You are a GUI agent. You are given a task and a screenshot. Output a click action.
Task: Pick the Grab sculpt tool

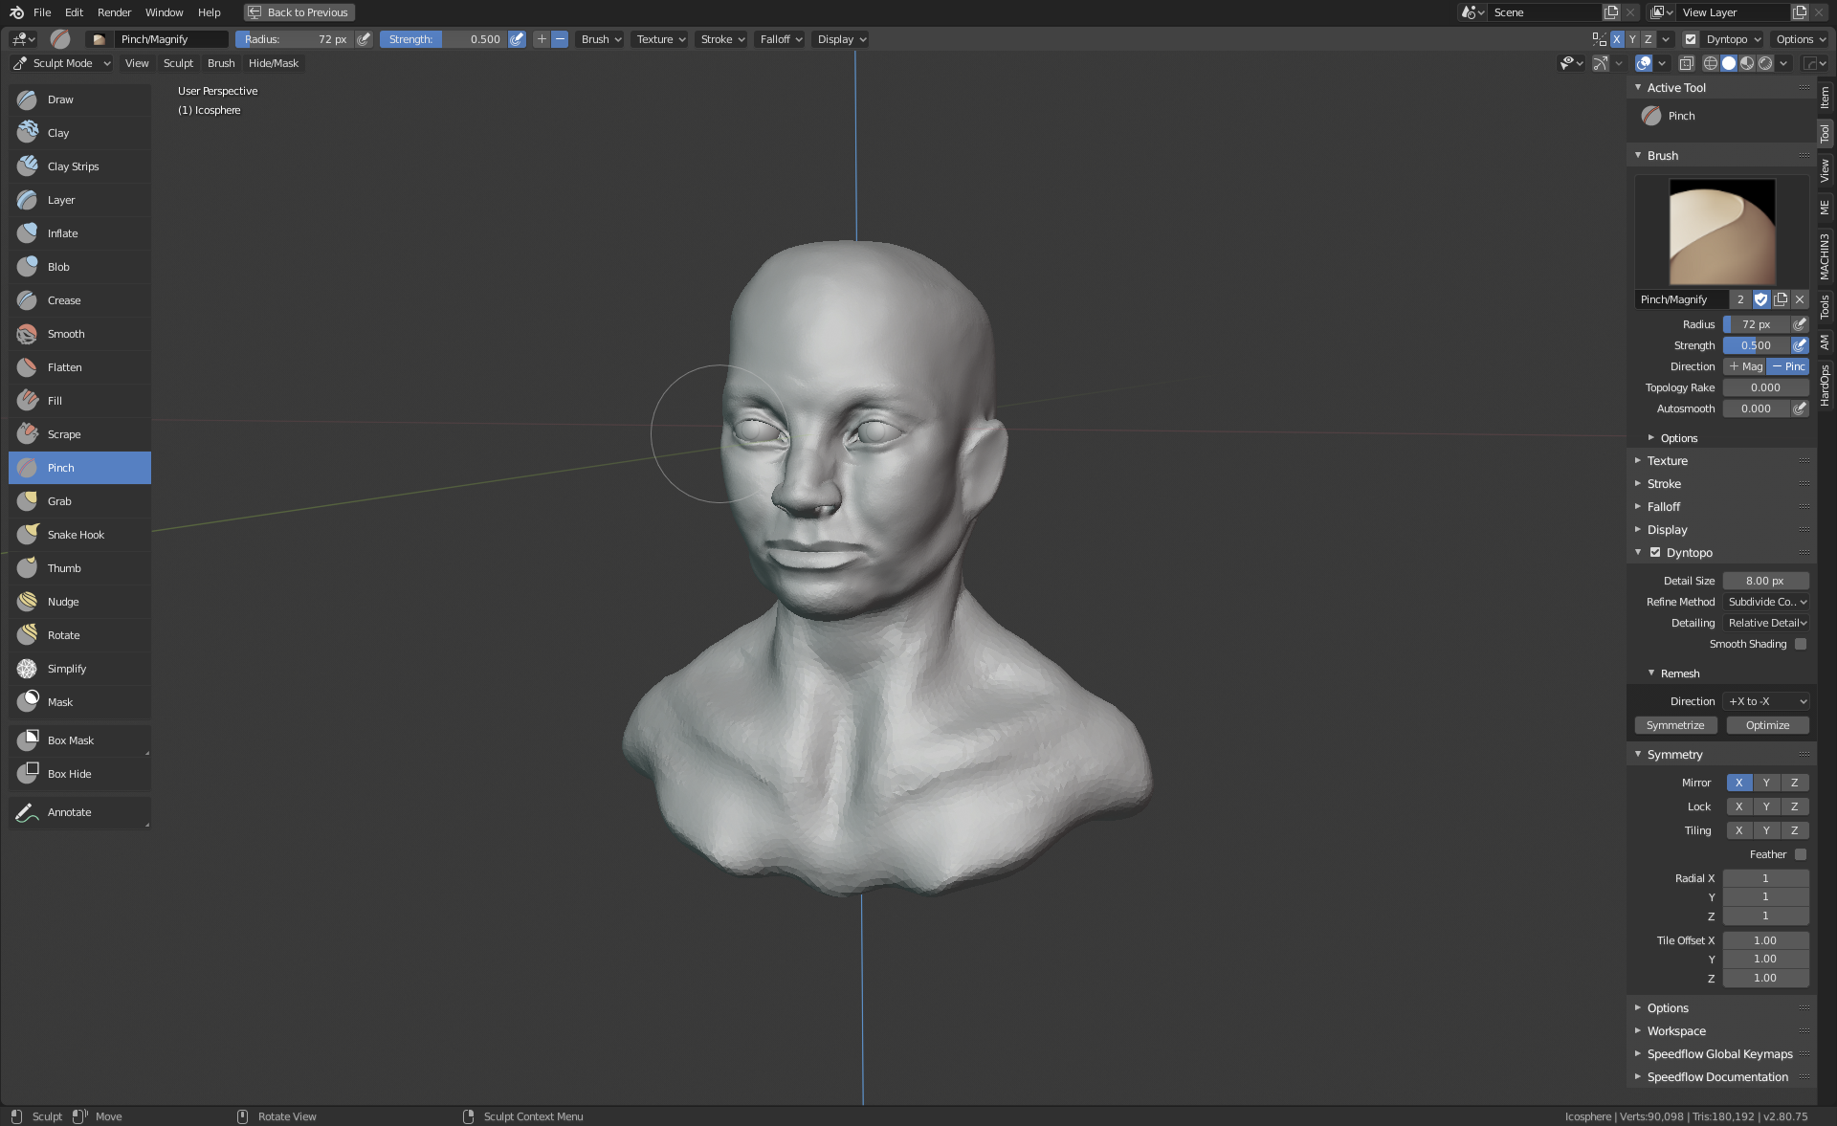coord(59,501)
